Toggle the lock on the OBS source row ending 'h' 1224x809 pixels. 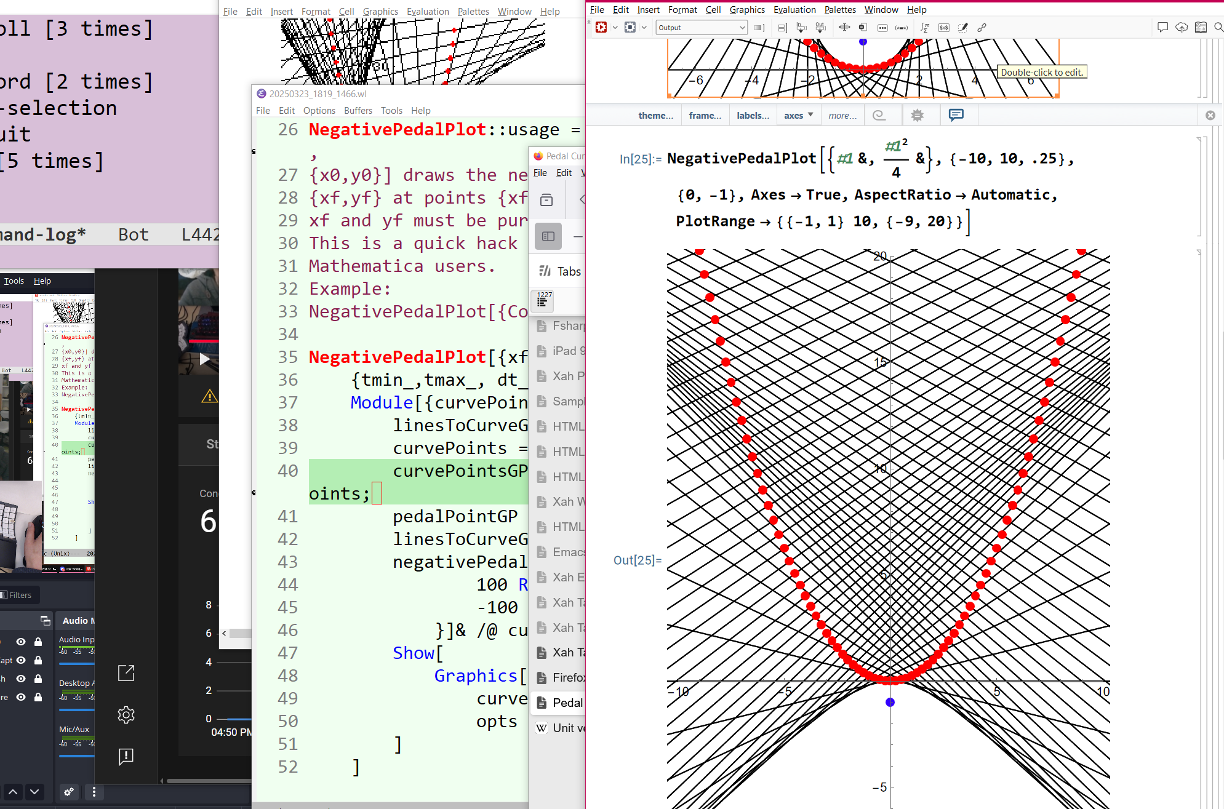[x=38, y=679]
